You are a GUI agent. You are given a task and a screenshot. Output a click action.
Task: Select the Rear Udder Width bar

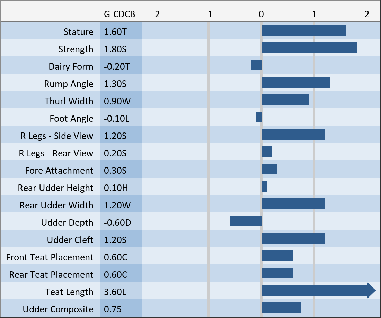click(293, 204)
